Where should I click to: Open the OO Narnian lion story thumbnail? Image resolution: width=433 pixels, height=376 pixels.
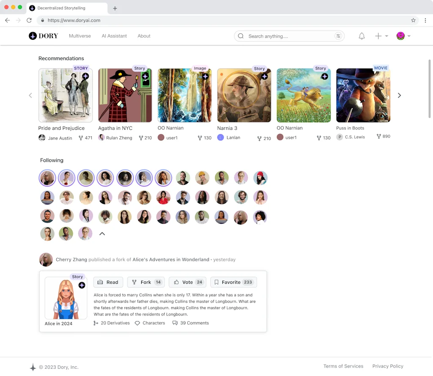coord(304,95)
